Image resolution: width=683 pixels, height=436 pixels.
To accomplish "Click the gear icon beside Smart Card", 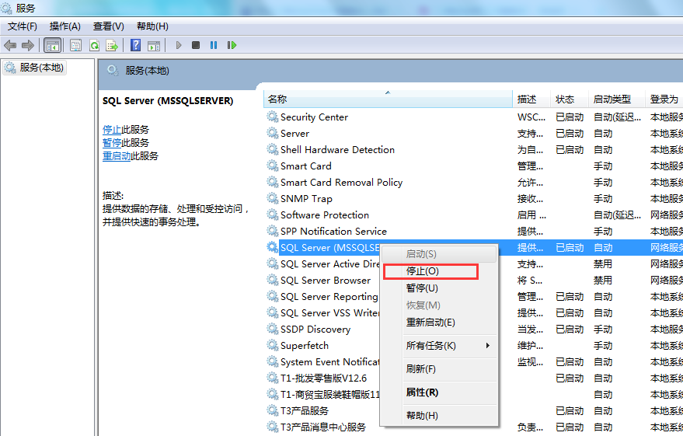I will [272, 166].
